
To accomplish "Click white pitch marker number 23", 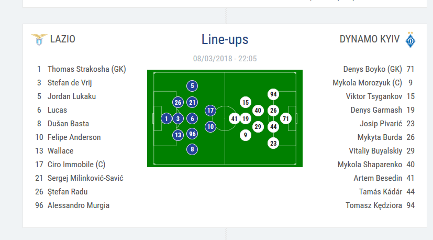I will [273, 143].
